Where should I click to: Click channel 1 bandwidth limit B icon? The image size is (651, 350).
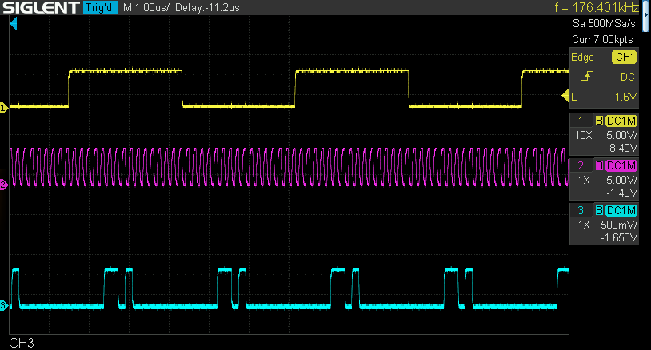pyautogui.click(x=599, y=121)
